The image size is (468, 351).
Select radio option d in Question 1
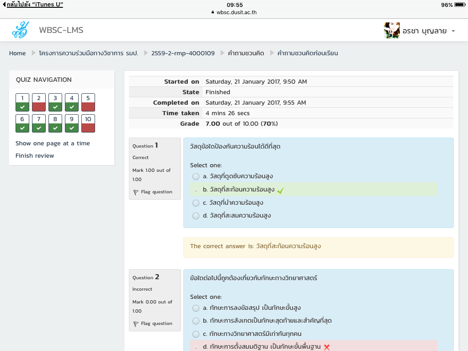[x=196, y=216]
